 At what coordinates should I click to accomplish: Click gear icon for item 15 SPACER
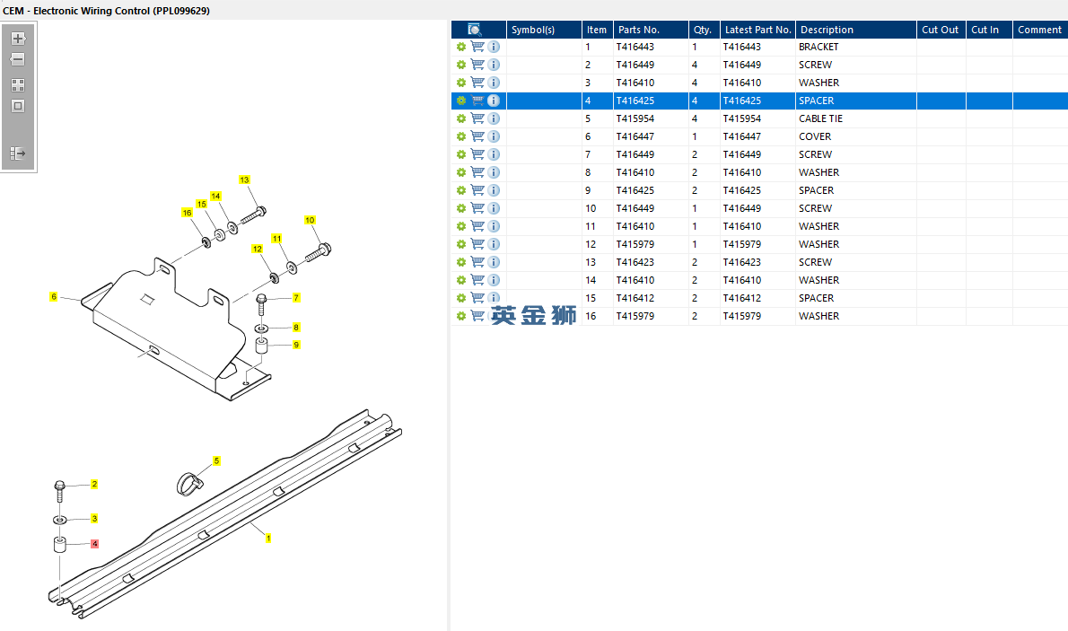461,298
